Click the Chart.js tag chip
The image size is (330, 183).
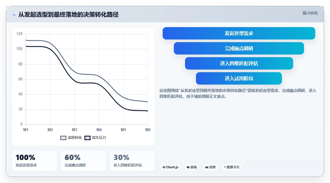click(x=170, y=167)
